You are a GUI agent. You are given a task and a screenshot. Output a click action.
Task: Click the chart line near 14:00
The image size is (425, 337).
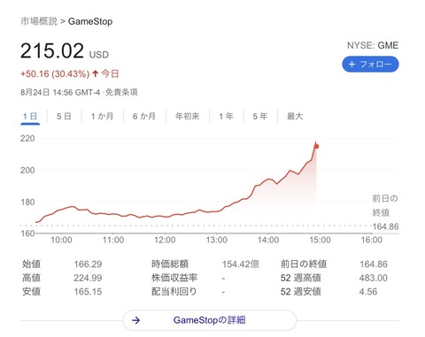(x=268, y=179)
